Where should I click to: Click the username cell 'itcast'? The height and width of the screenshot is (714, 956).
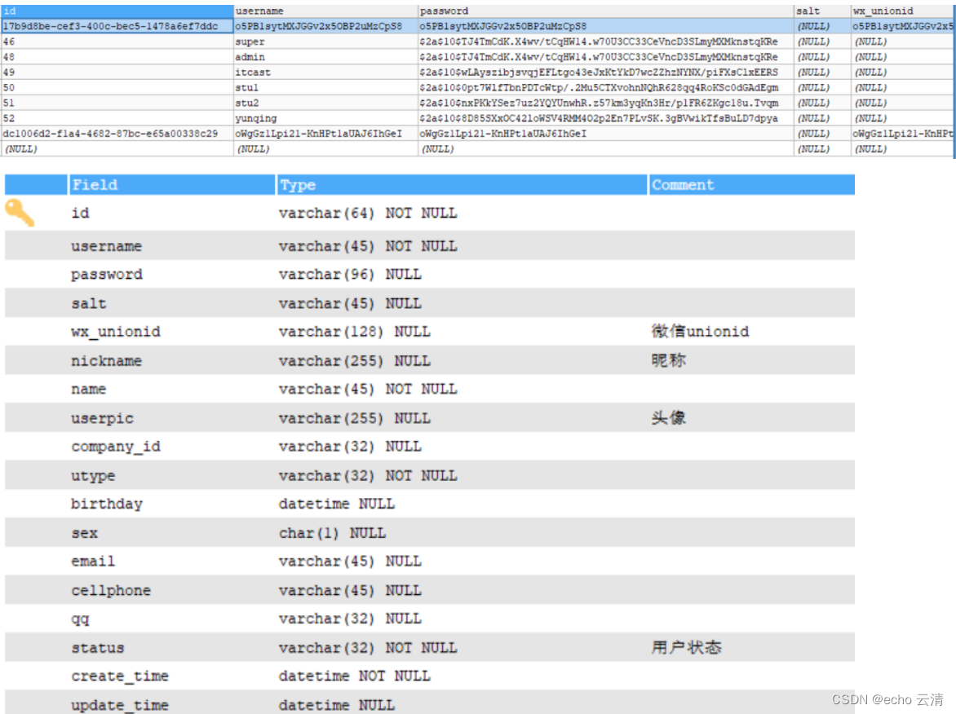point(326,72)
